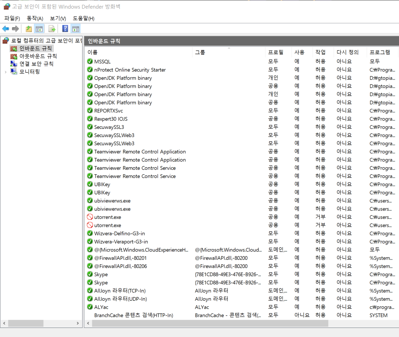Screen dimensions: 399x337
Task: Click the green check icon beside AllJoyn 라우터(TCP-In)
Action: click(90, 290)
